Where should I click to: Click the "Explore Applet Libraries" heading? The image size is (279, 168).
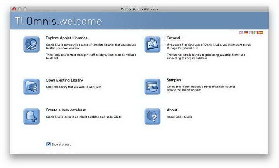point(67,38)
